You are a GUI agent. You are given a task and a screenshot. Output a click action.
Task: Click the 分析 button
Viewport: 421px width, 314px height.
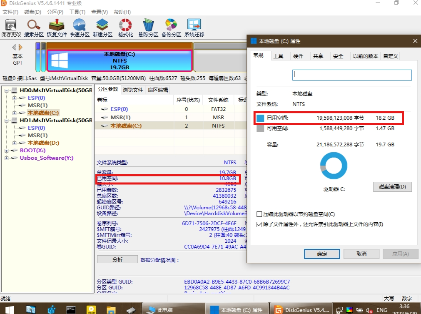(x=117, y=259)
